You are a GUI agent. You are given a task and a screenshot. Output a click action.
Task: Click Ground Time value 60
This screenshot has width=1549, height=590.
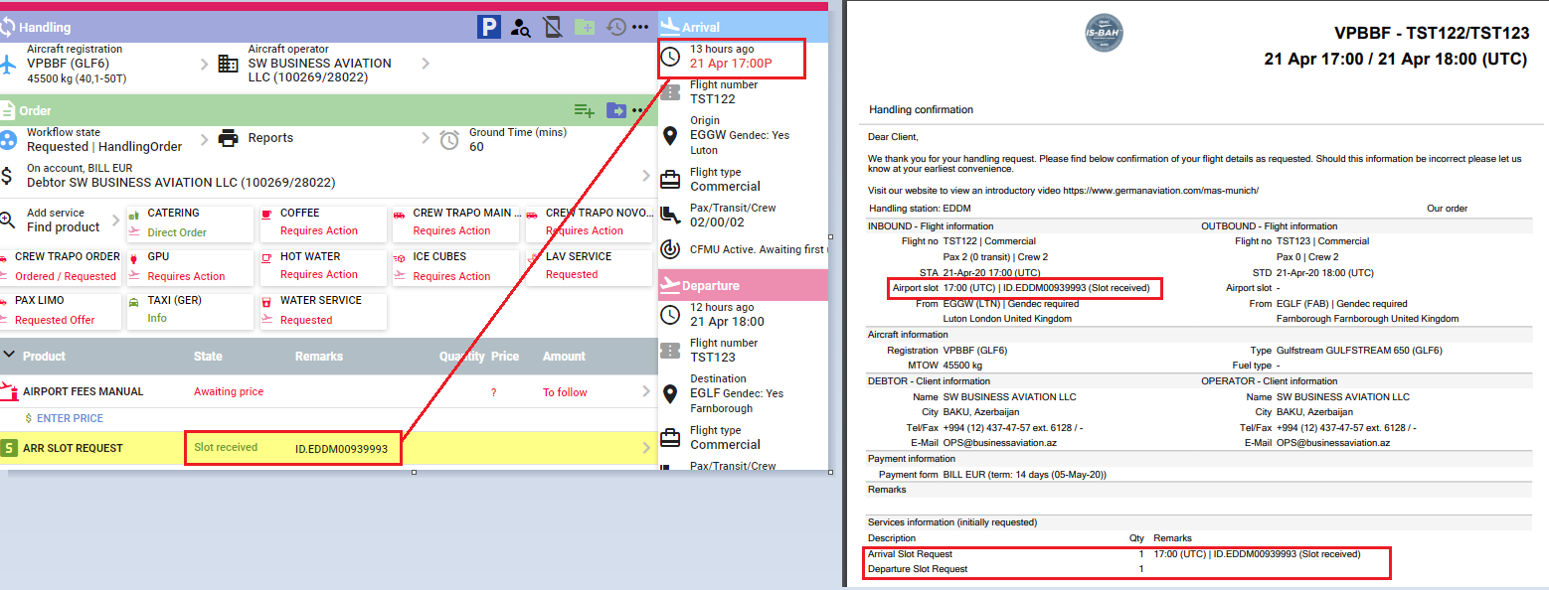click(x=476, y=147)
